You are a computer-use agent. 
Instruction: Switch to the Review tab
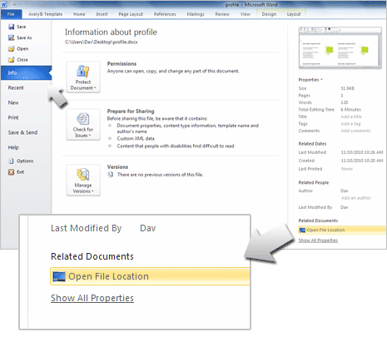(222, 14)
